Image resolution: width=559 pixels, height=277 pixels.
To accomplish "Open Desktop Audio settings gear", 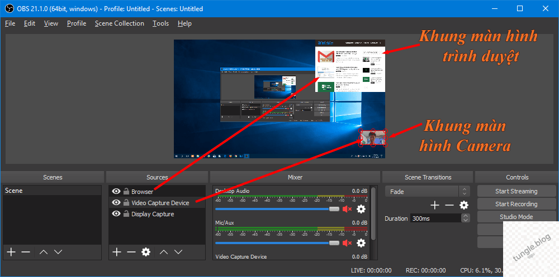I will (361, 209).
